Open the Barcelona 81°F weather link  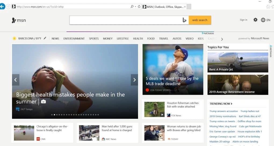click(30, 38)
